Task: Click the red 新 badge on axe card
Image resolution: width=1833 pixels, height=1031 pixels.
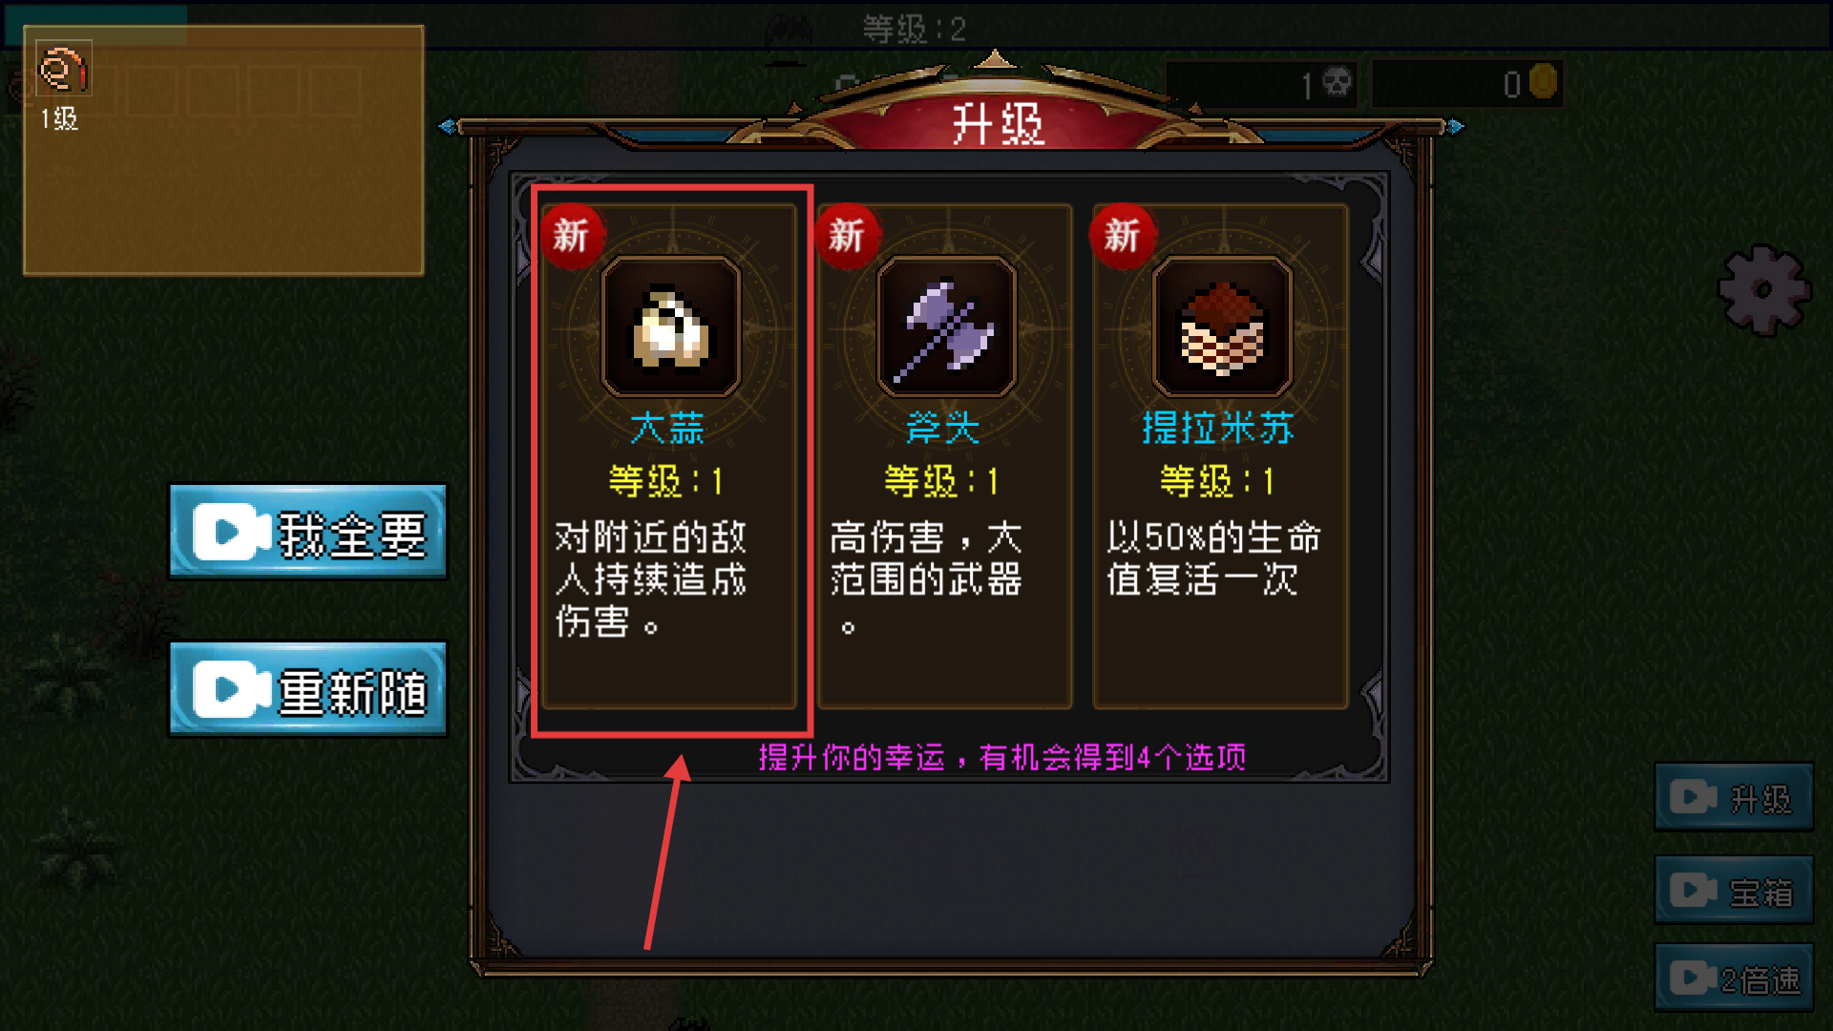Action: click(x=846, y=236)
